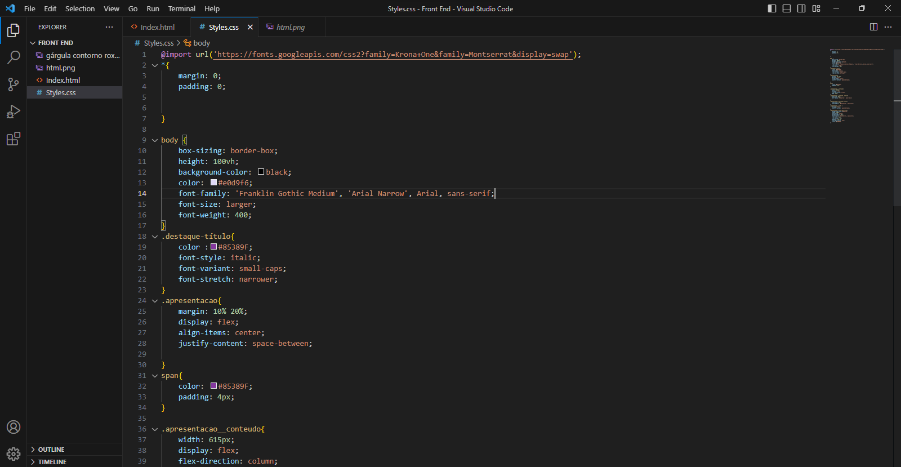Open the View menu
The image size is (901, 467).
(x=111, y=8)
